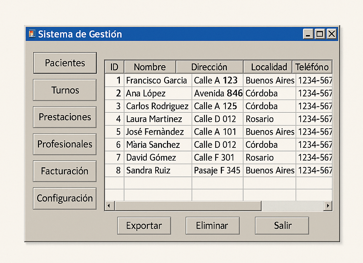Click the address Calle A 123
363x263 pixels.
pos(217,80)
